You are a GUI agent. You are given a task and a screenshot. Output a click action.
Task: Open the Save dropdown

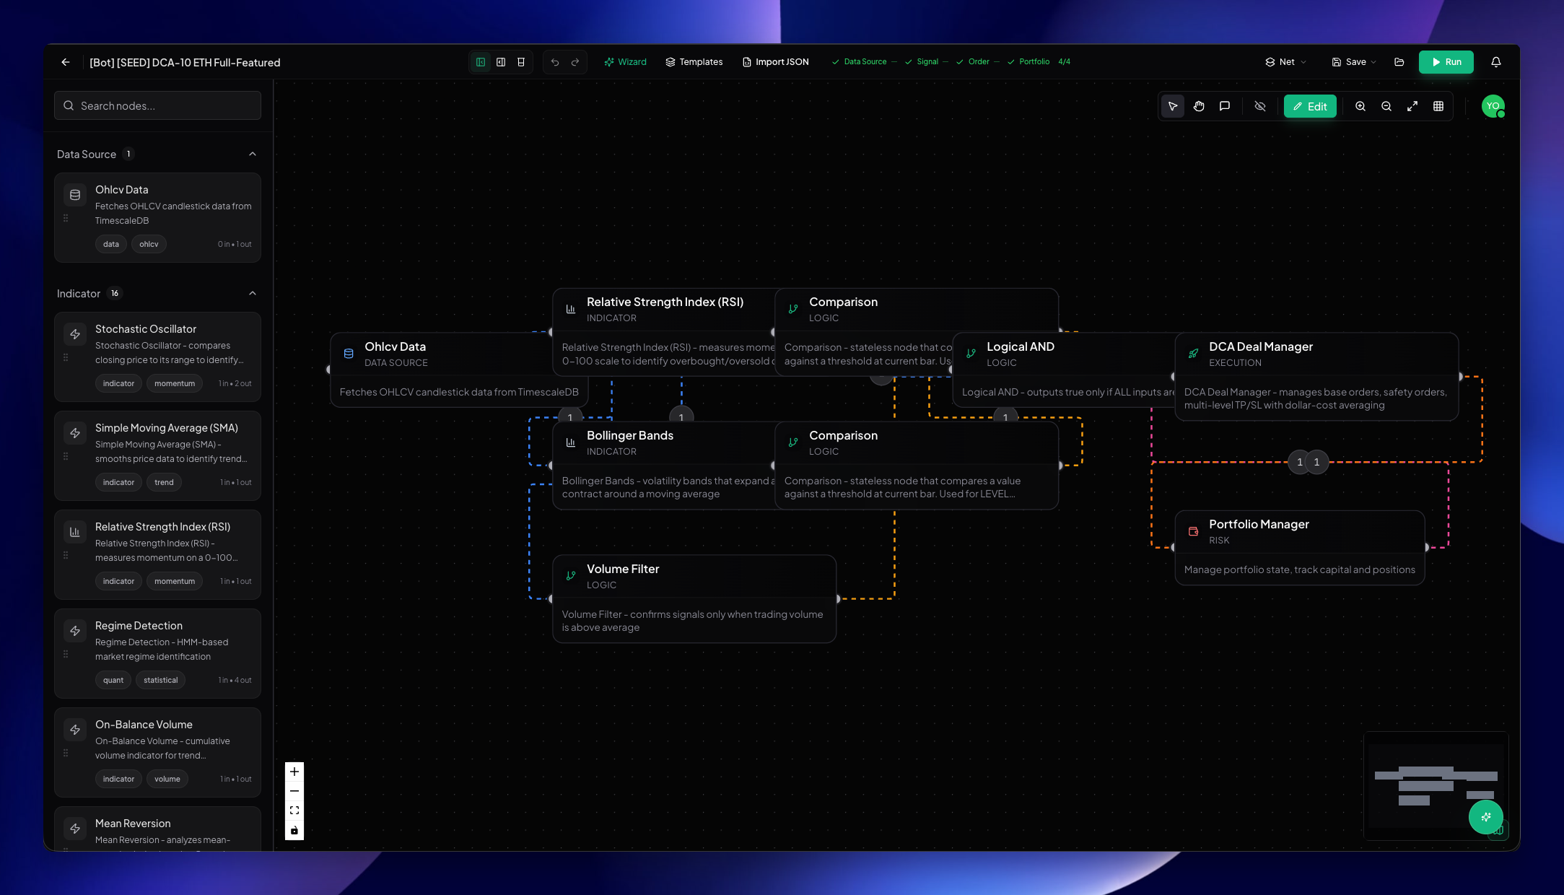click(1354, 62)
